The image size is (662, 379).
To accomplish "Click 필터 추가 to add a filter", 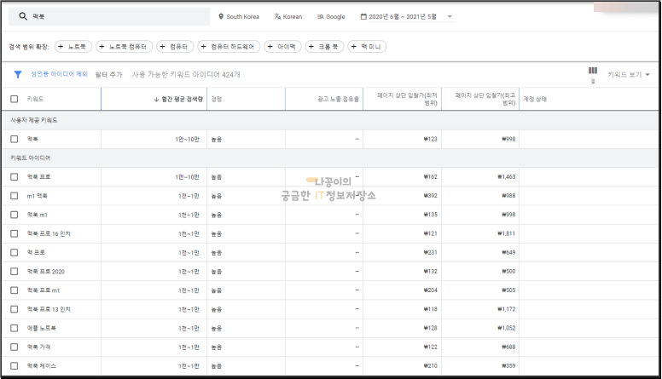I will [x=108, y=75].
